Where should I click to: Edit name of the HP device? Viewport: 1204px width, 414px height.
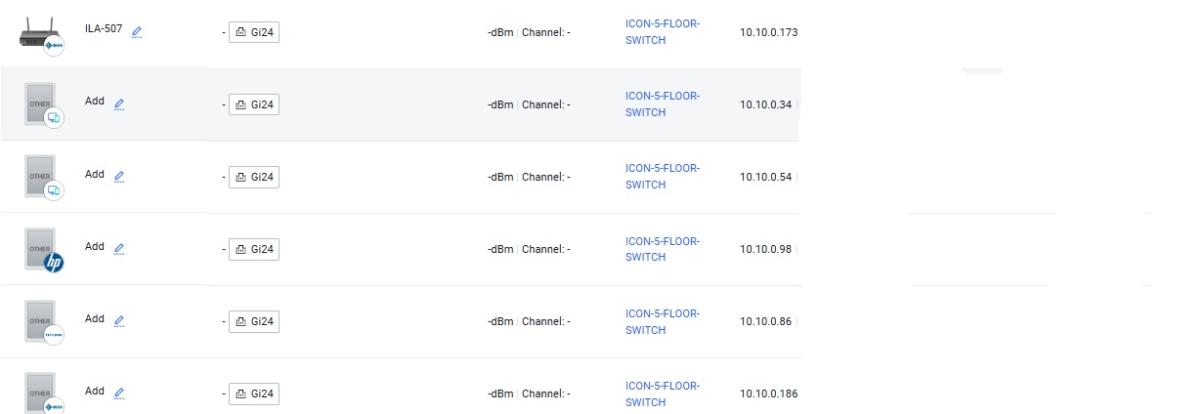pos(119,249)
